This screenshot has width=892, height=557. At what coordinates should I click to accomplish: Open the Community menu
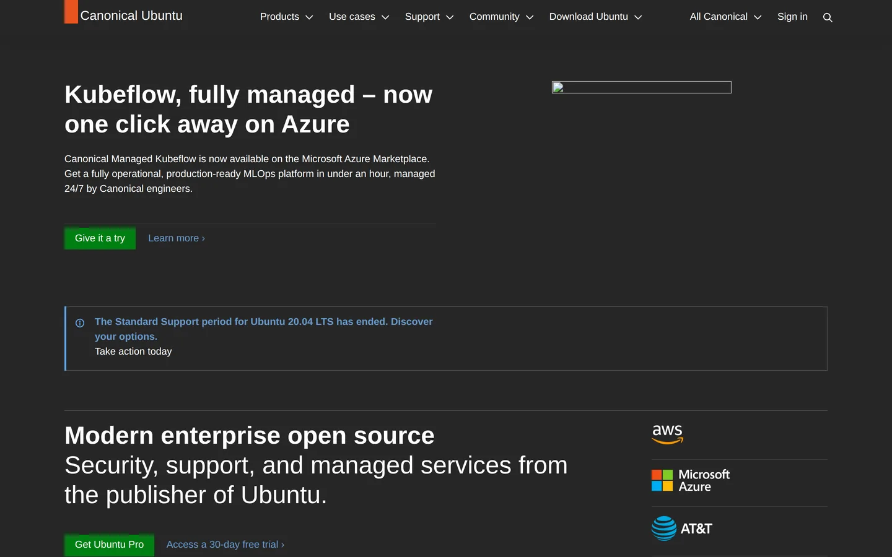point(501,17)
